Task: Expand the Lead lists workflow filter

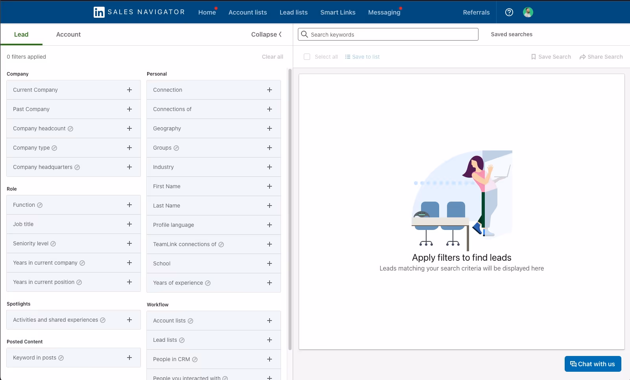Action: (214, 340)
